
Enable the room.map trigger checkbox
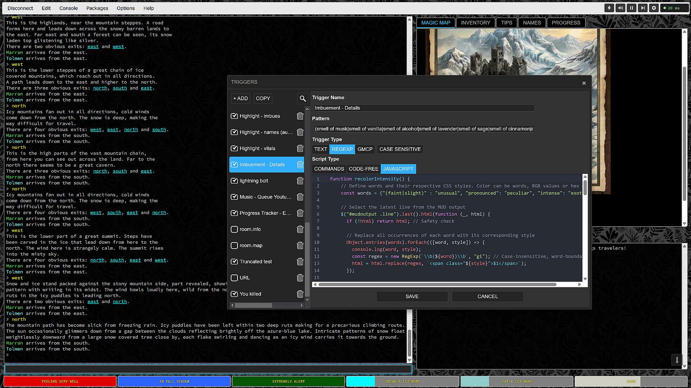(234, 245)
